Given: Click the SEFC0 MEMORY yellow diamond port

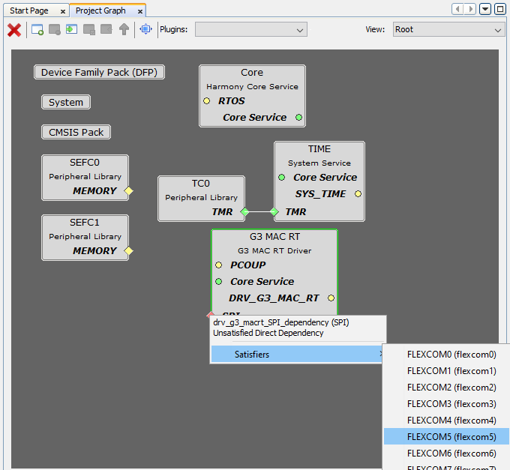Looking at the screenshot, I should [129, 191].
